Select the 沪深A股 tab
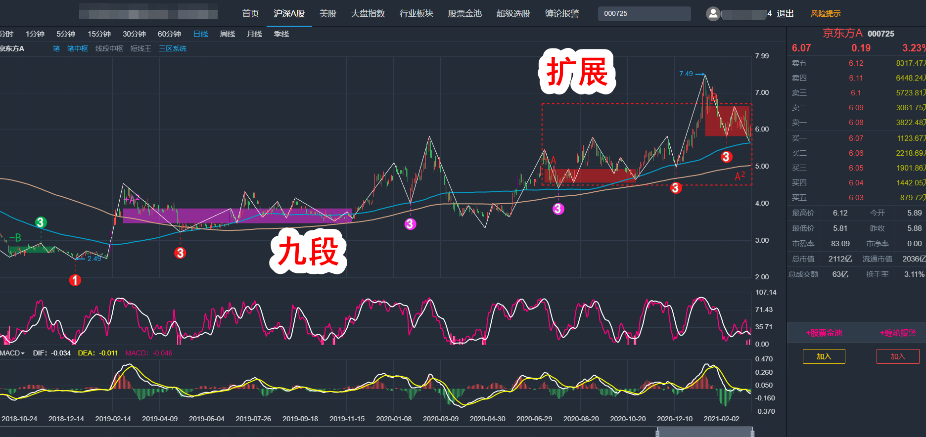926x437 pixels. click(289, 13)
